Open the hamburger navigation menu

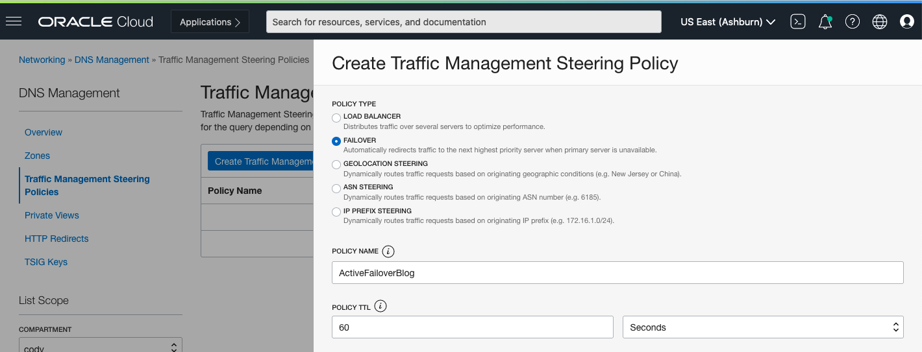click(14, 21)
